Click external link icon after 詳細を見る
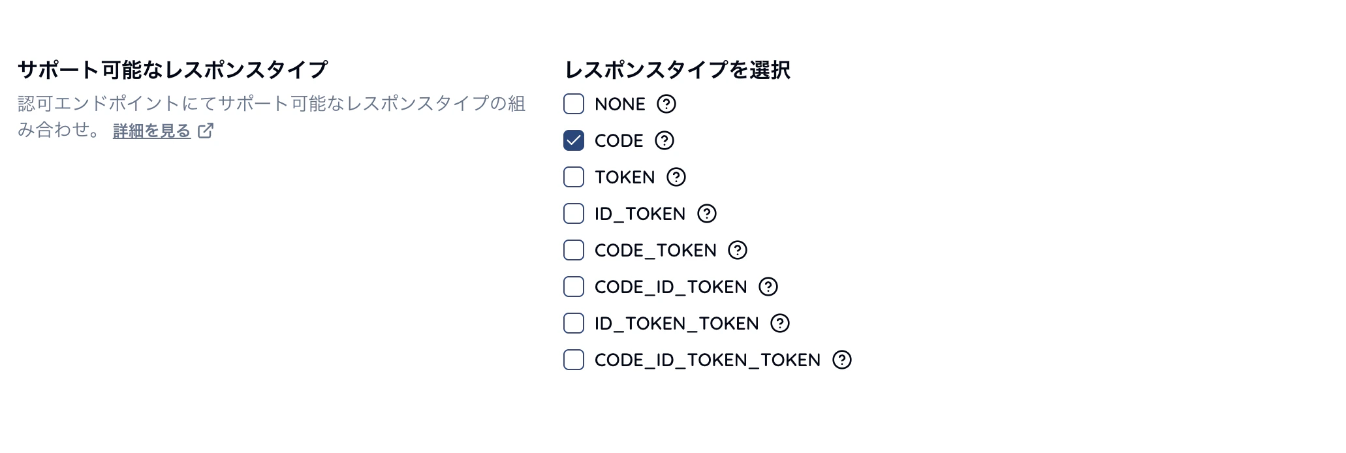Viewport: 1346px width, 453px height. pyautogui.click(x=206, y=131)
